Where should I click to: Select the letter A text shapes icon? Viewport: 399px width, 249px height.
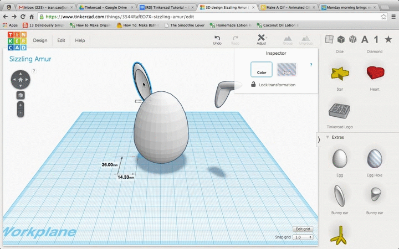365,39
